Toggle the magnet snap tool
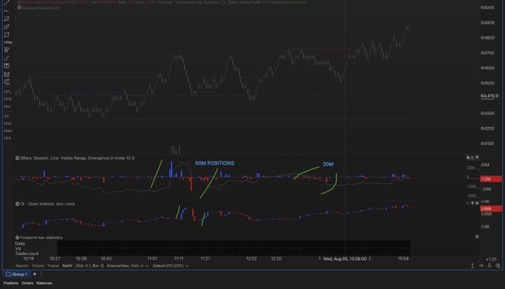The width and height of the screenshot is (505, 289). 7,82
